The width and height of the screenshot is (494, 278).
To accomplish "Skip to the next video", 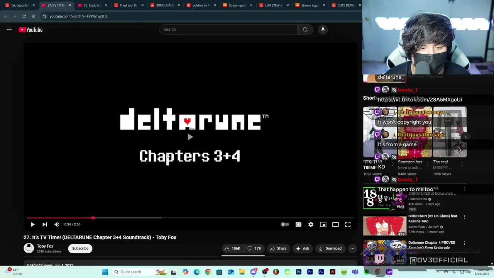I will click(45, 224).
